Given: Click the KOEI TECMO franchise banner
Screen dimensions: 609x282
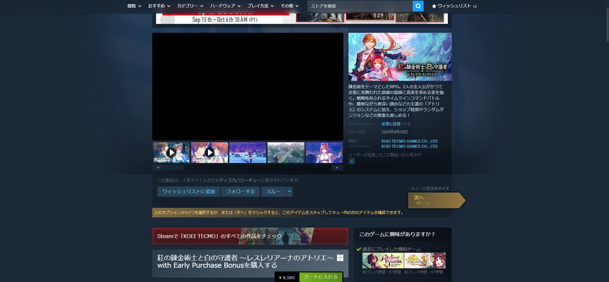Looking at the screenshot, I should [250, 236].
